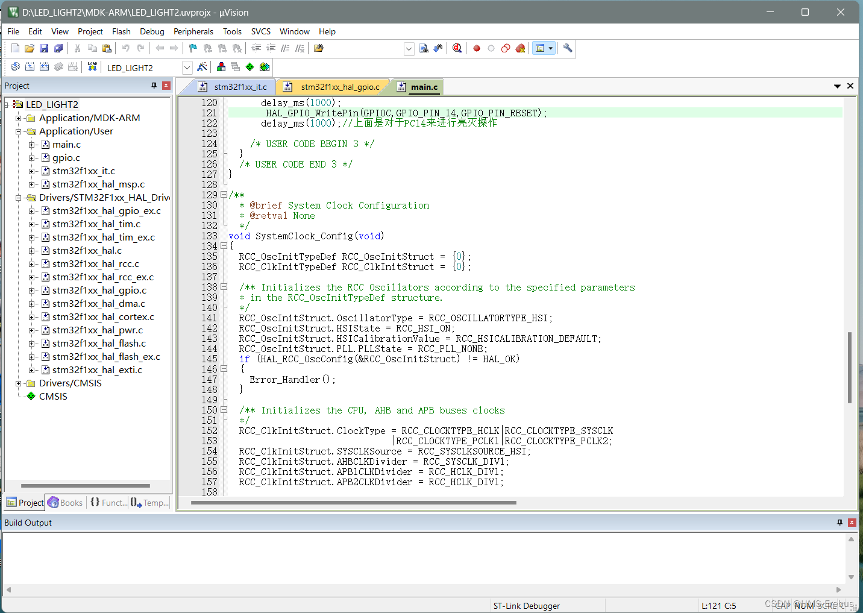Click the ST-Link Debugger status bar text
The width and height of the screenshot is (863, 613).
tap(526, 606)
